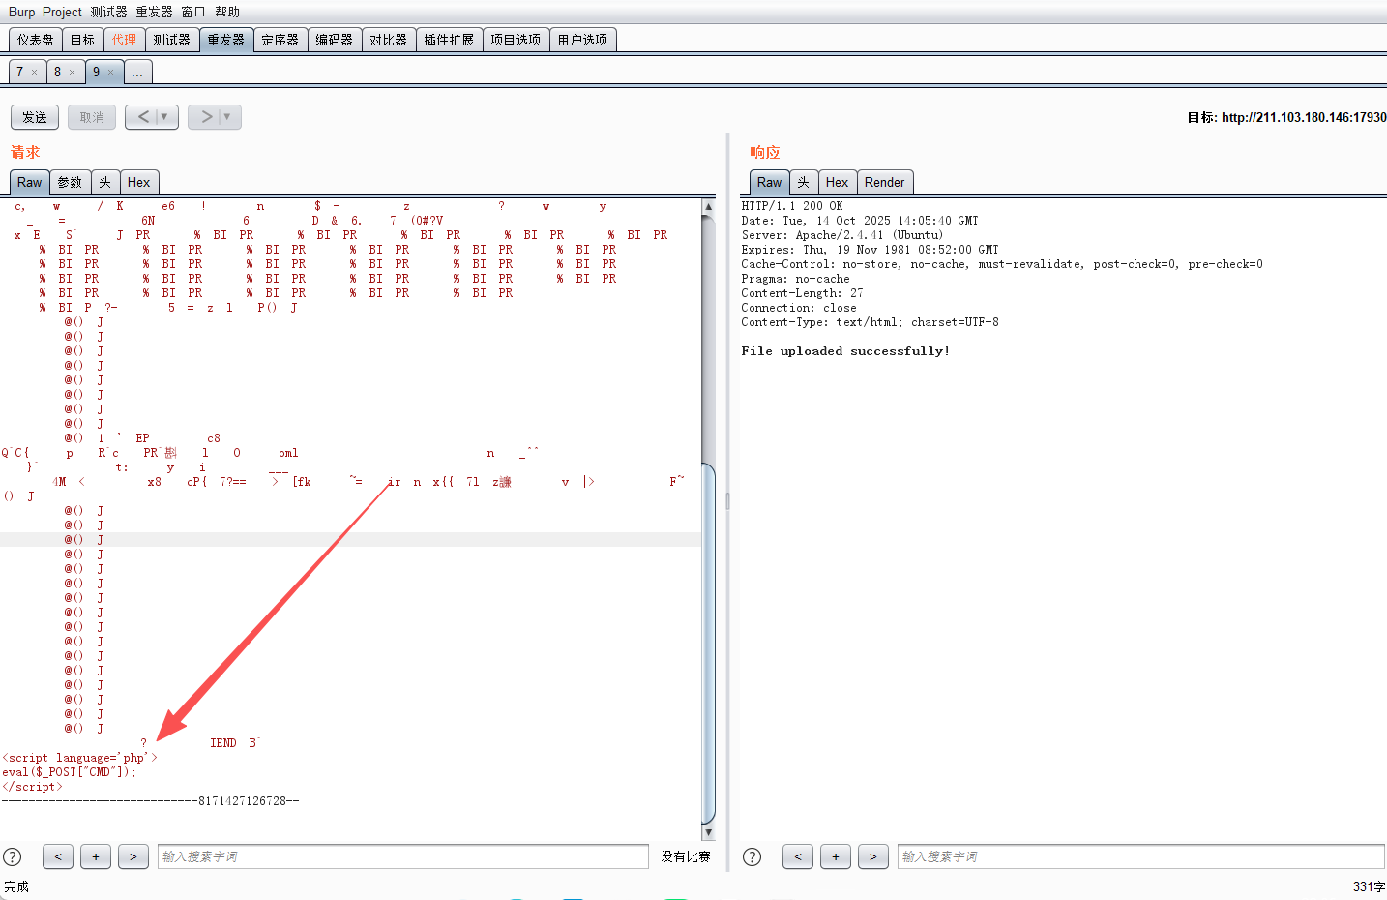Open the 帮助 menu
The image size is (1387, 900).
pos(227,12)
